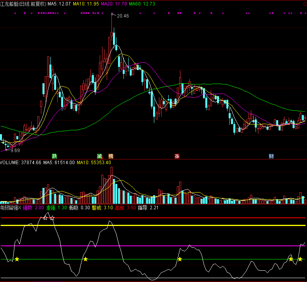Viewport: 307px width, 282px height.
Task: Click the yellow star below the 涨 marker
Action: coord(180,259)
